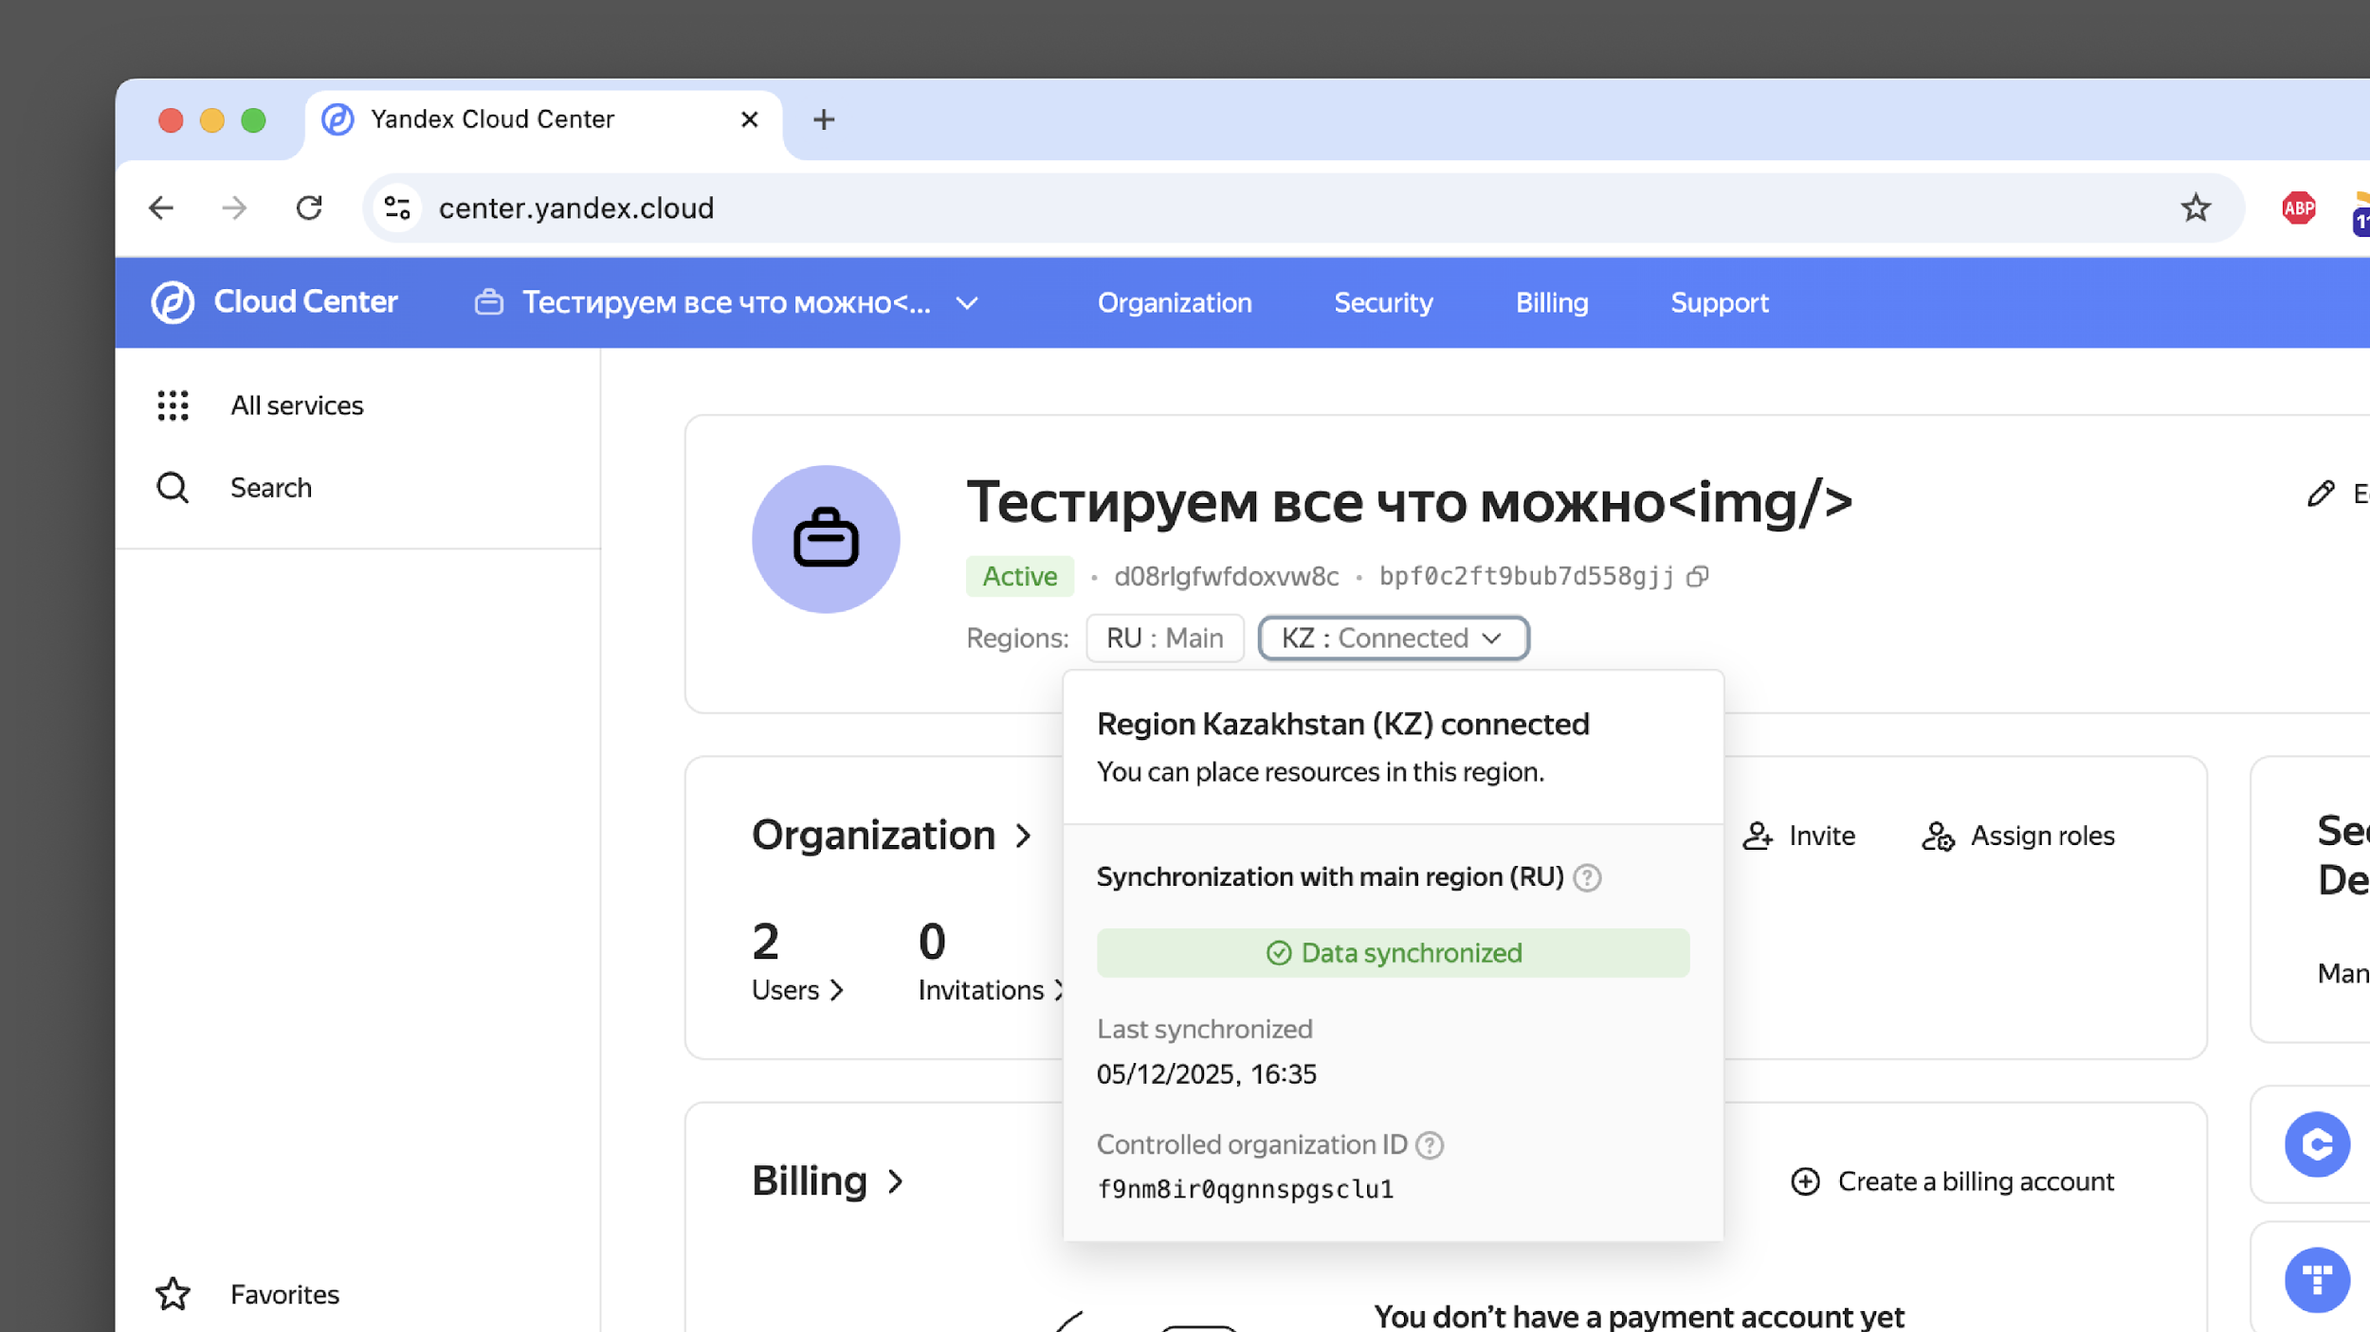This screenshot has width=2370, height=1332.
Task: Click the RU : Main region chip
Action: tap(1164, 638)
